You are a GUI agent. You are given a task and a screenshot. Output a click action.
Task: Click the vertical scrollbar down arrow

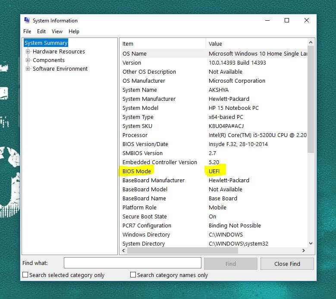(x=311, y=243)
